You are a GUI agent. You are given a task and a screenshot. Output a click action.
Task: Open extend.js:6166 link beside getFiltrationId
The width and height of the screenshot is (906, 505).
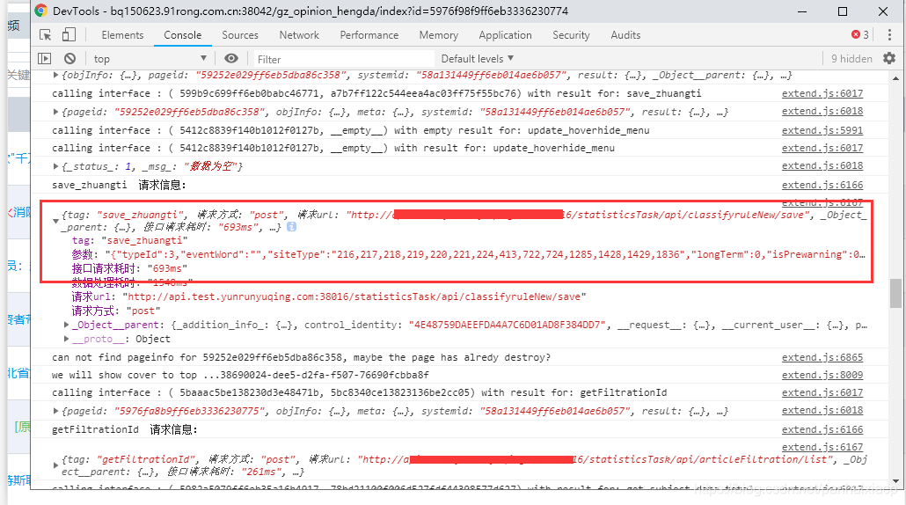tap(822, 429)
